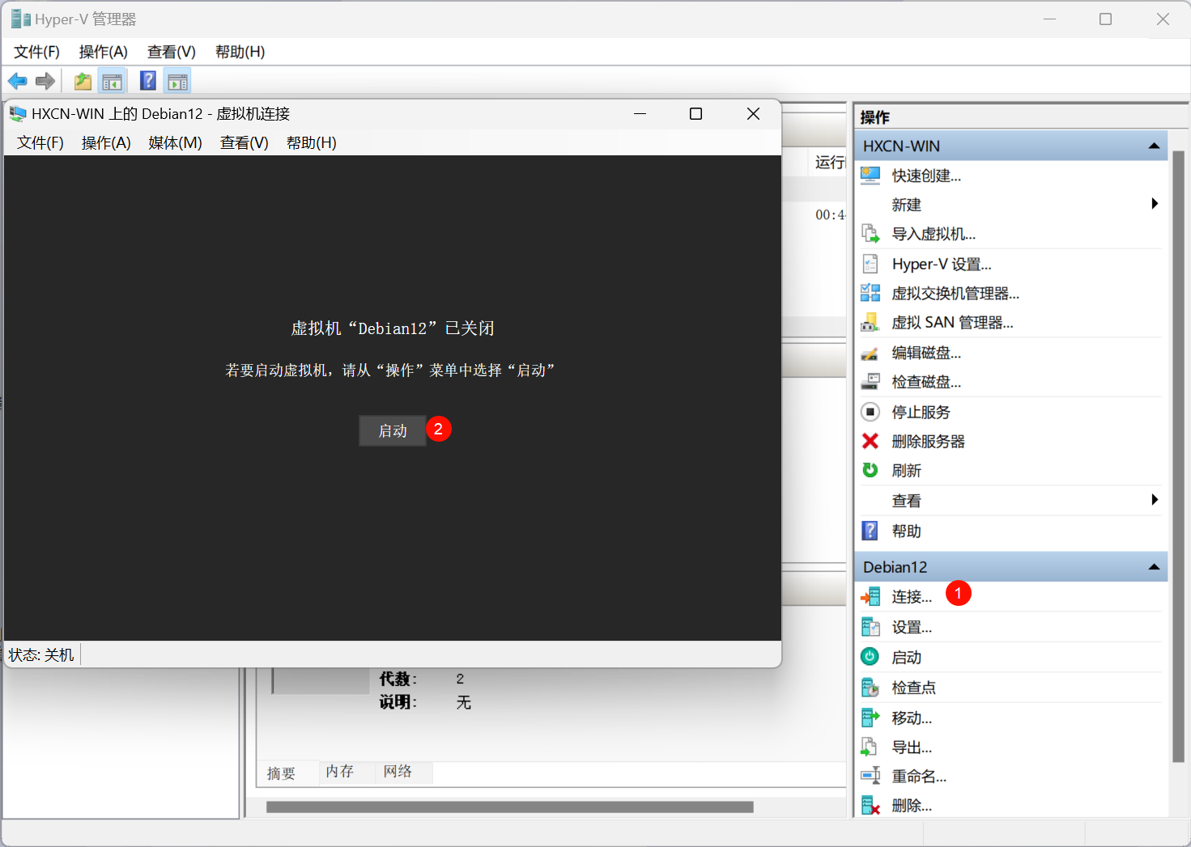1191x847 pixels.
Task: Click the 重命名 rename icon
Action: [870, 776]
